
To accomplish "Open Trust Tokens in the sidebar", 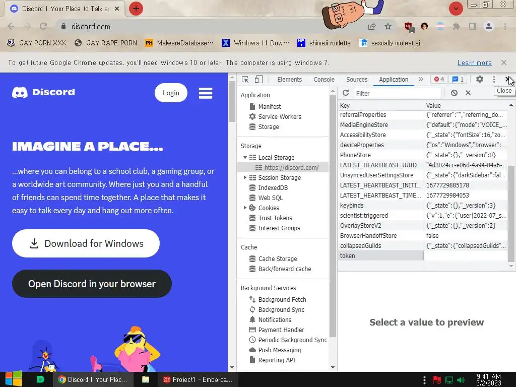I will tap(271, 218).
